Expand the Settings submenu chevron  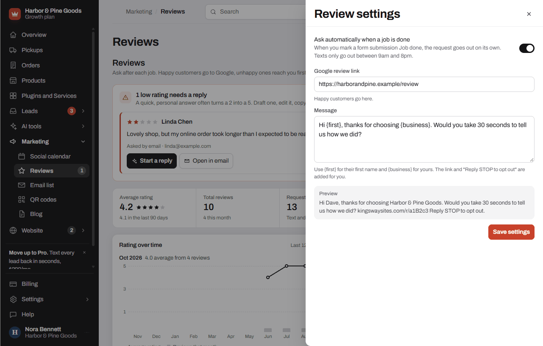87,299
